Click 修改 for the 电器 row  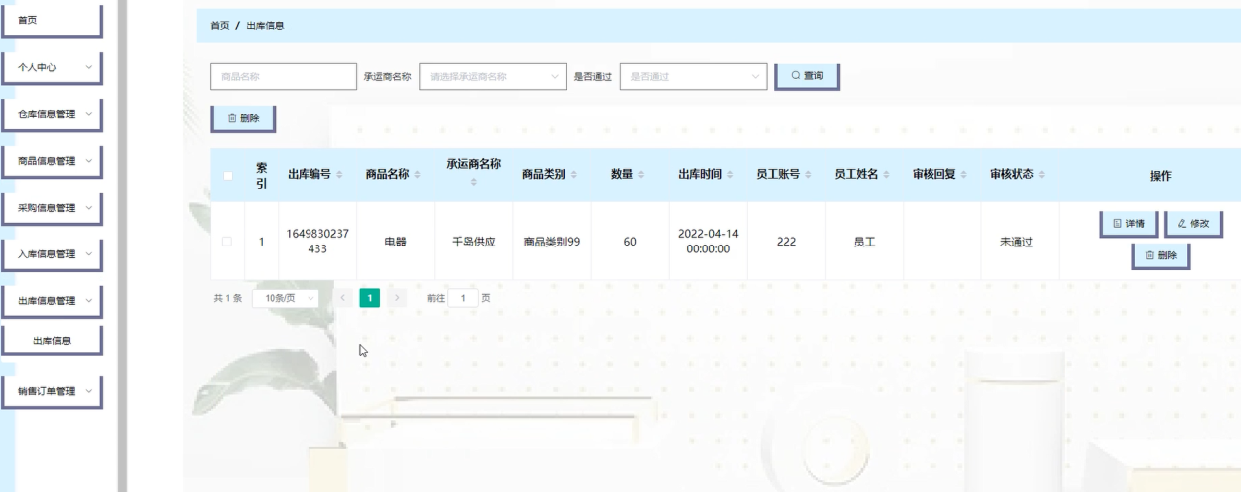[1194, 224]
